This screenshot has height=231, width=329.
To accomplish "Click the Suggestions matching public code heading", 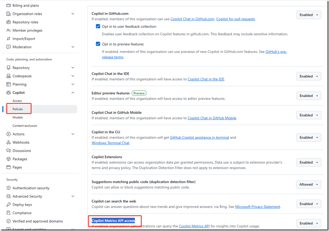I will coord(143,182).
